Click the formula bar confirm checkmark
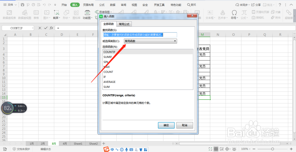This screenshot has height=152, width=296. tap(46, 28)
